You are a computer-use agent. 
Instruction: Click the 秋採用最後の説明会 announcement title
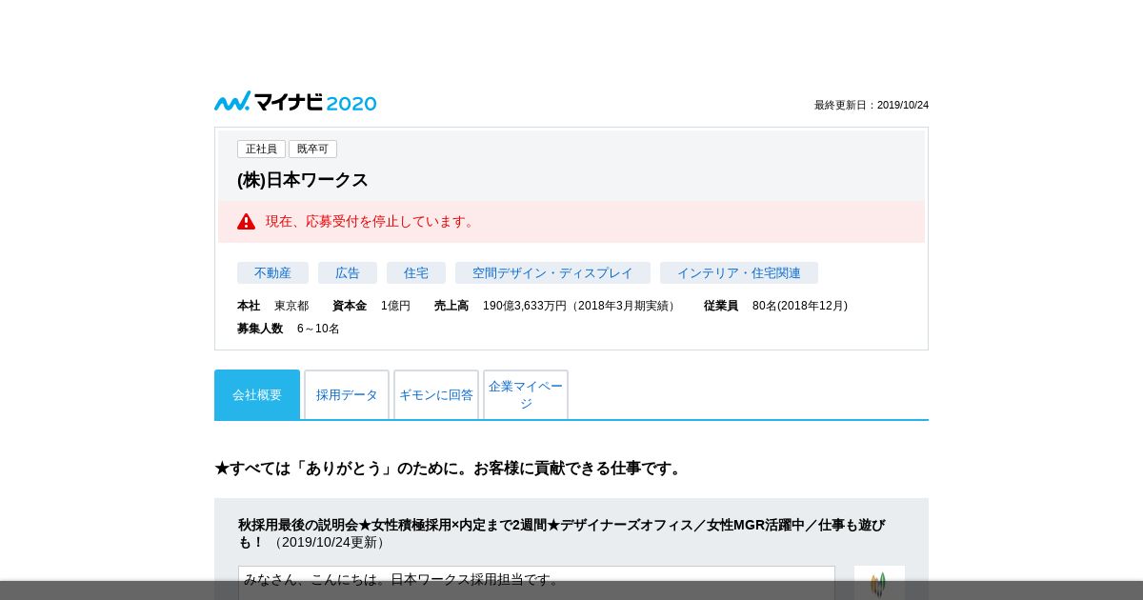(x=562, y=533)
